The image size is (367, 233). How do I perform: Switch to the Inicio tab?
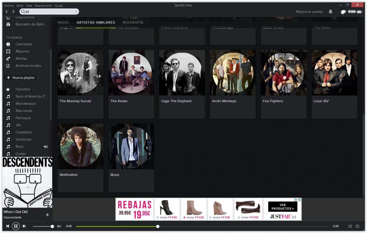point(63,22)
